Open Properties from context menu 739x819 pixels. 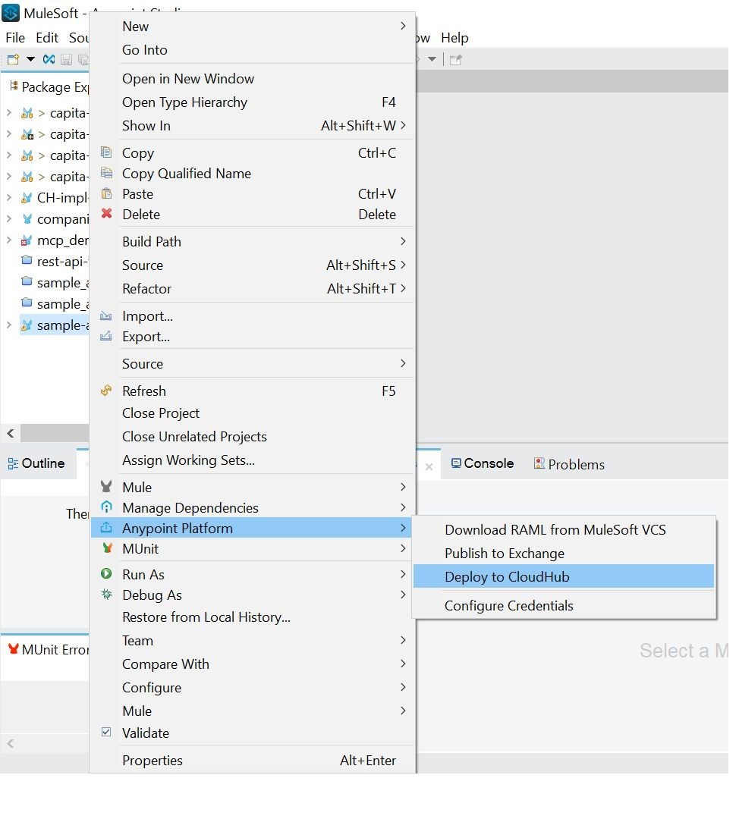tap(252, 761)
